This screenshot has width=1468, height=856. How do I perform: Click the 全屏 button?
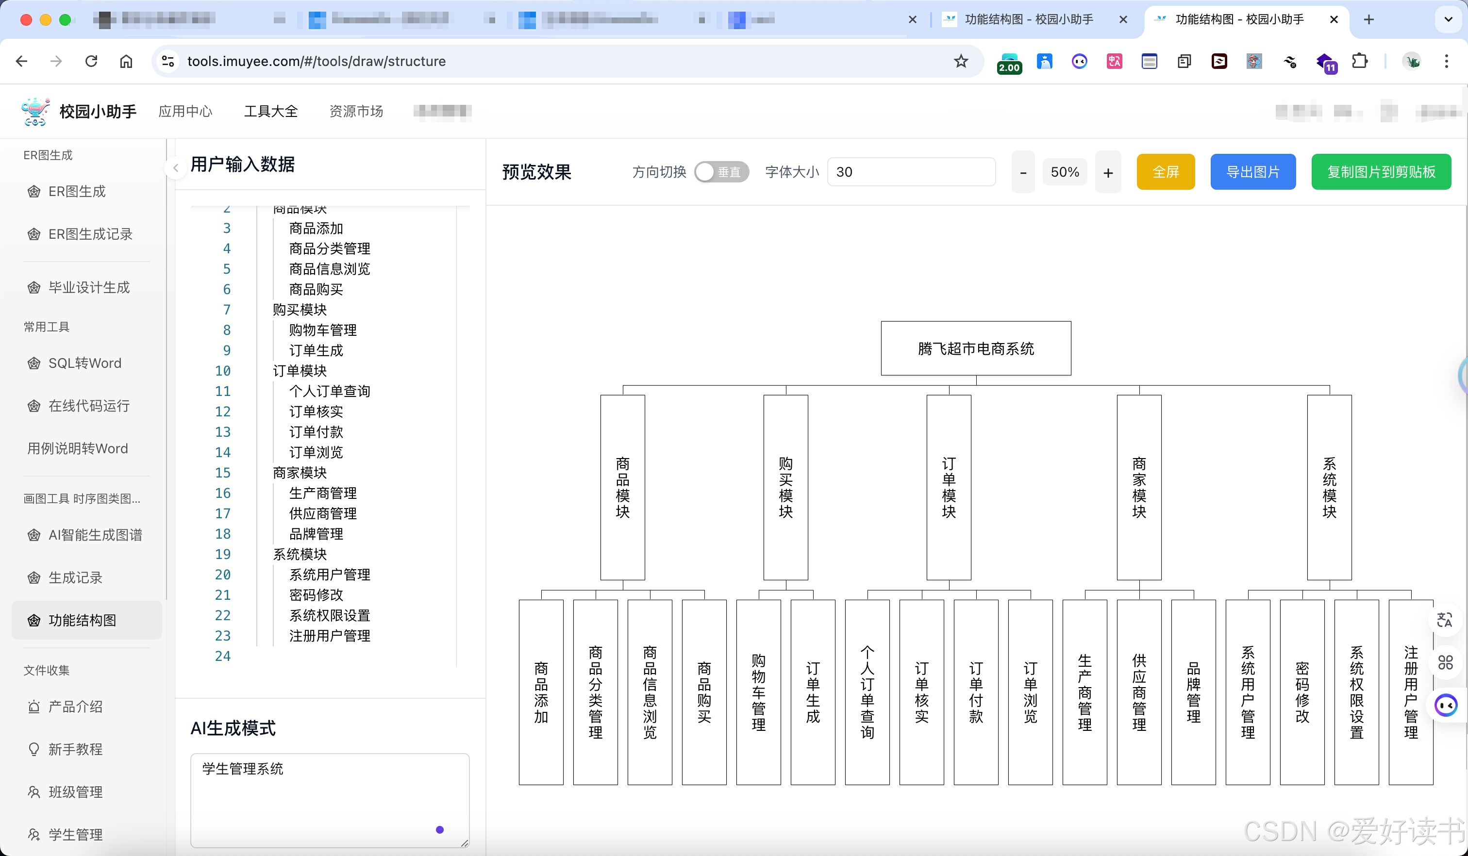tap(1165, 172)
